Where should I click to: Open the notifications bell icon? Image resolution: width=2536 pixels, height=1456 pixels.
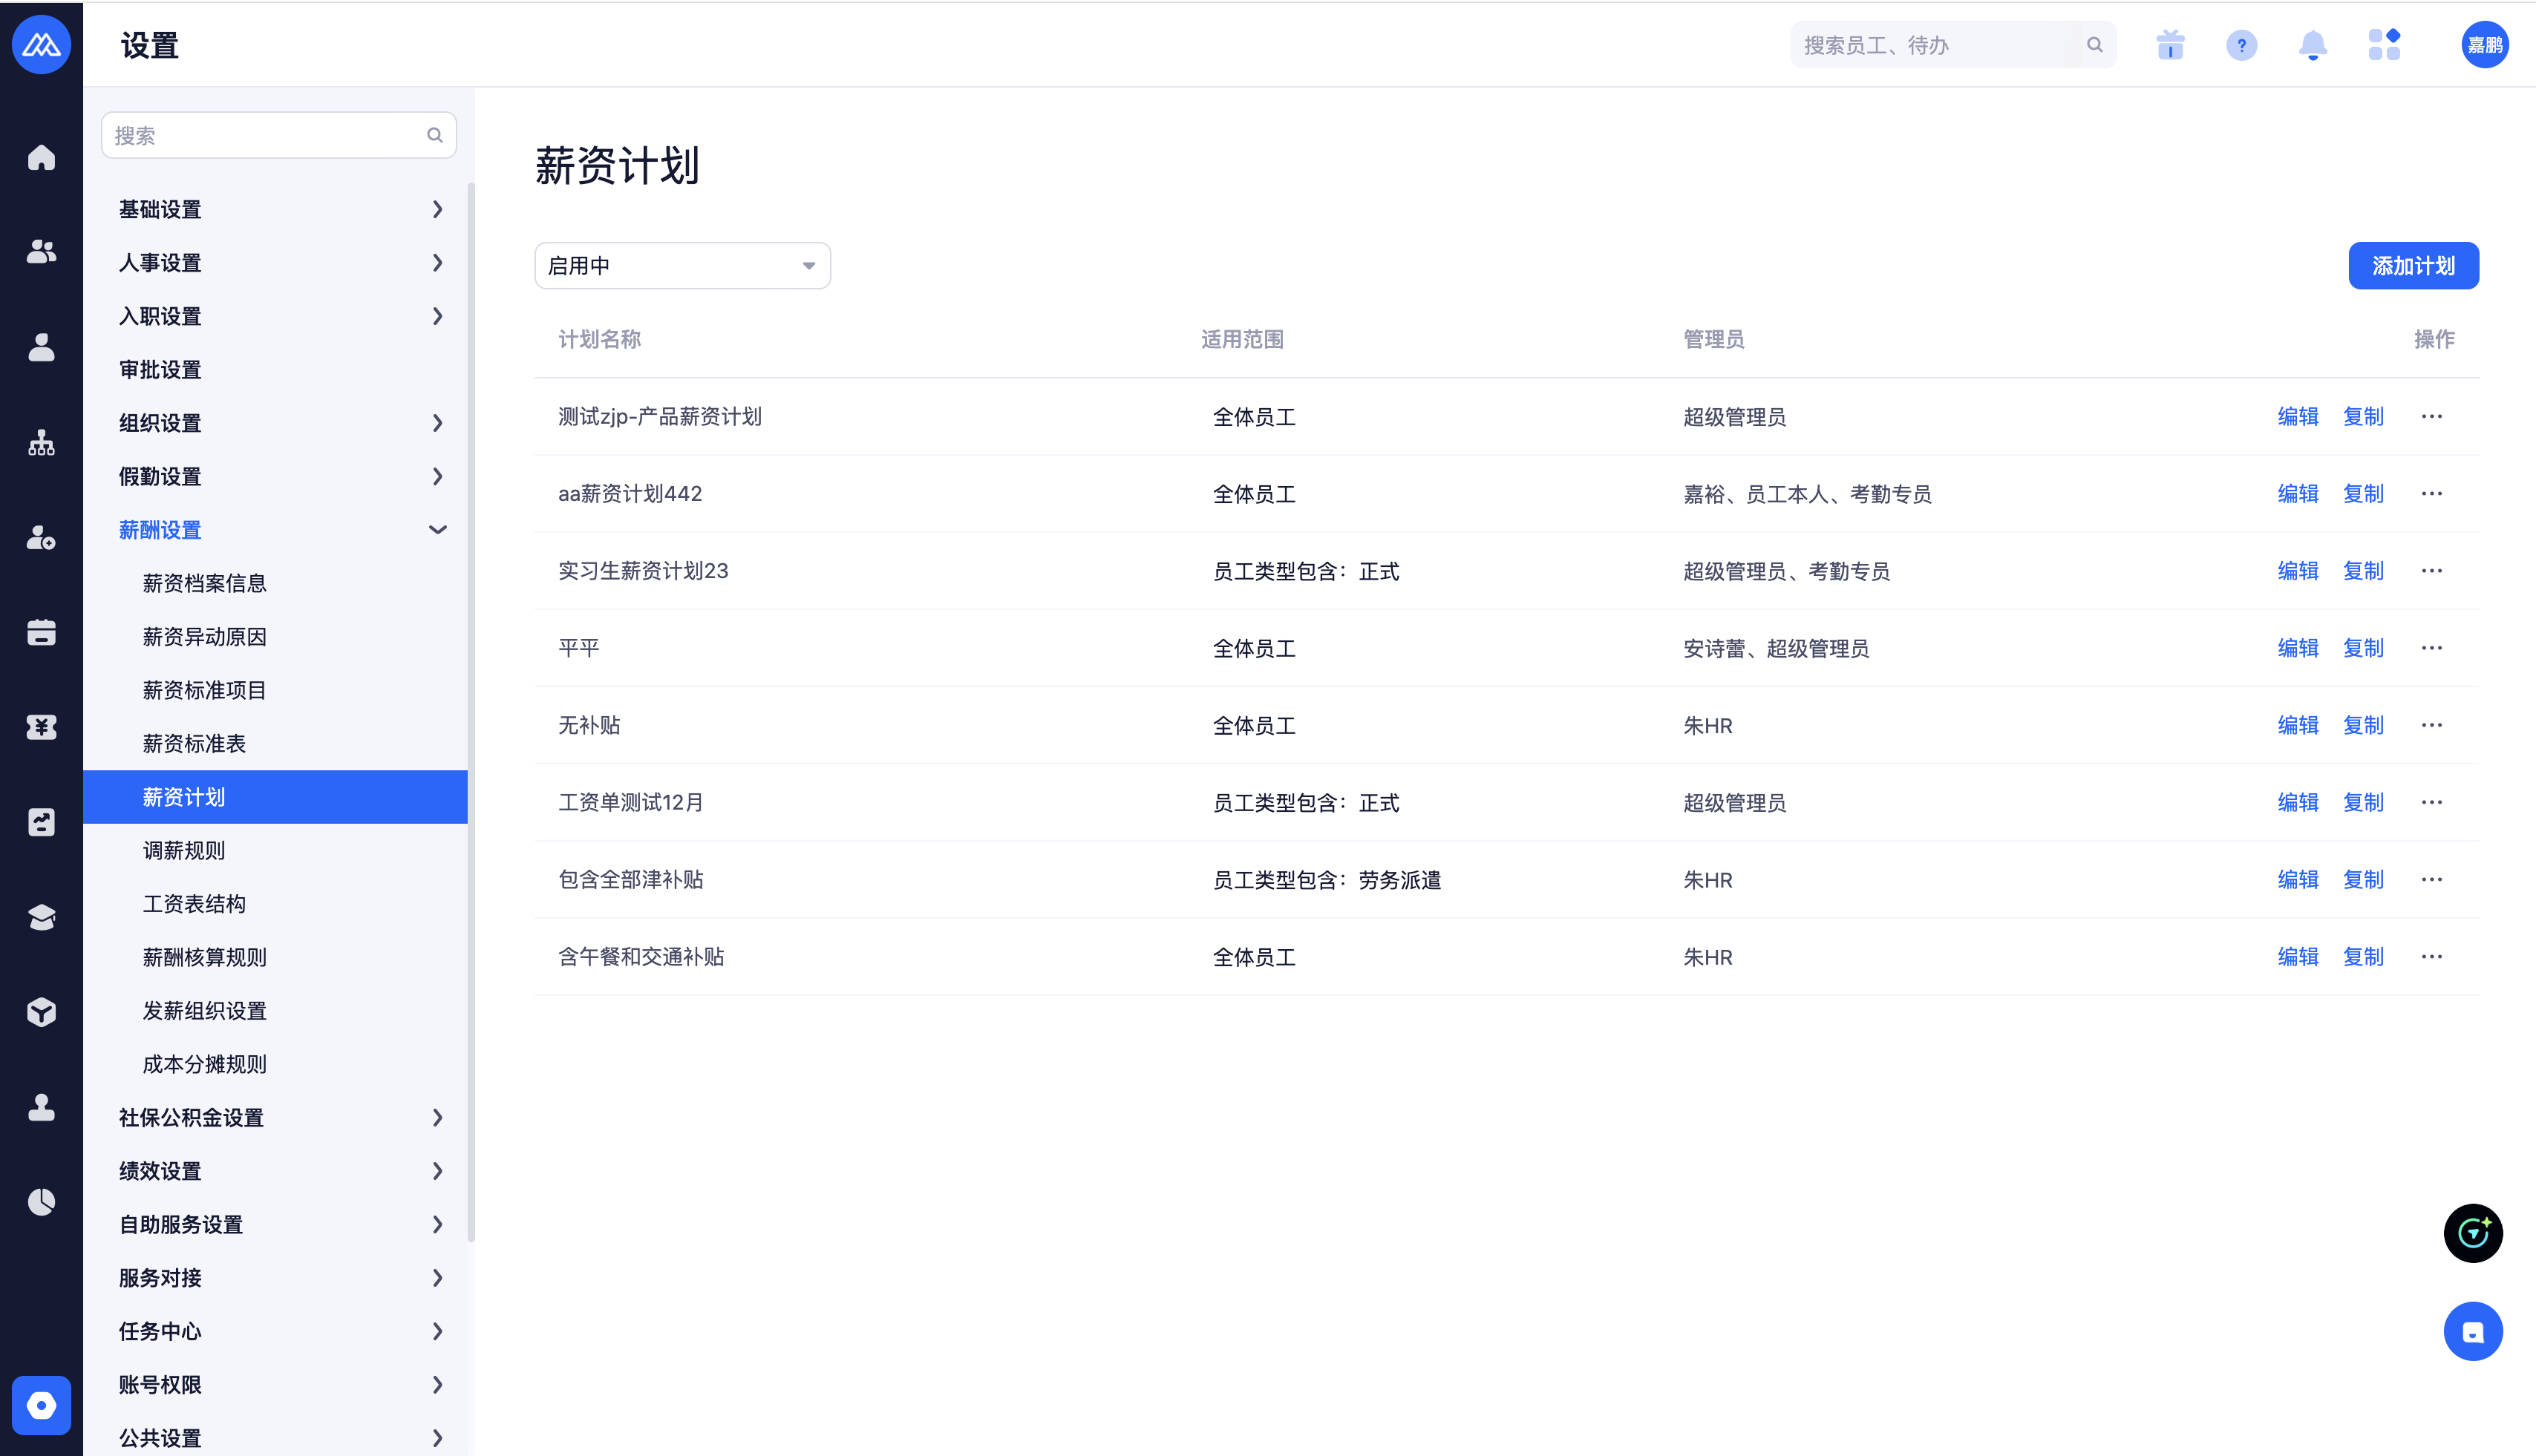click(2312, 45)
